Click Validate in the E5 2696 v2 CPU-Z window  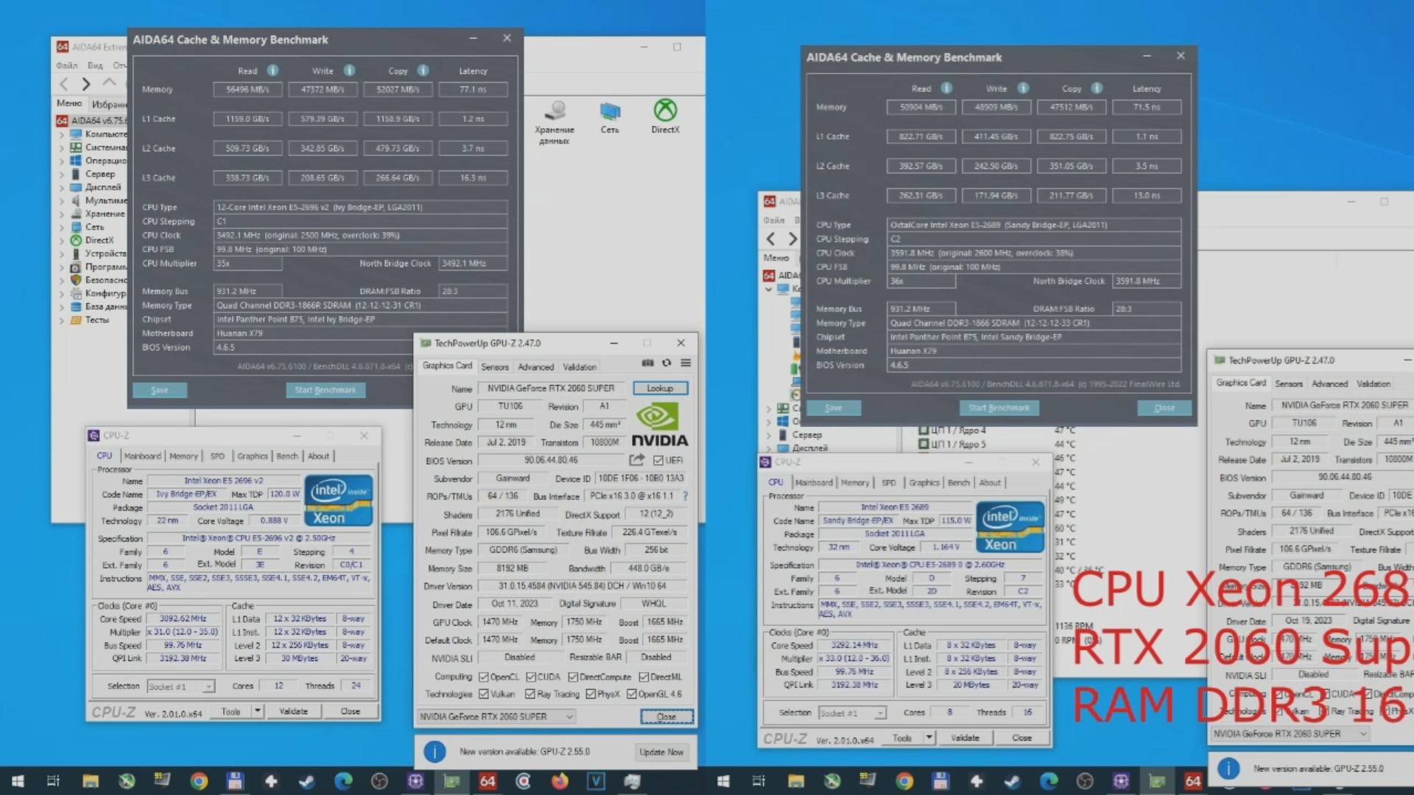pos(293,711)
